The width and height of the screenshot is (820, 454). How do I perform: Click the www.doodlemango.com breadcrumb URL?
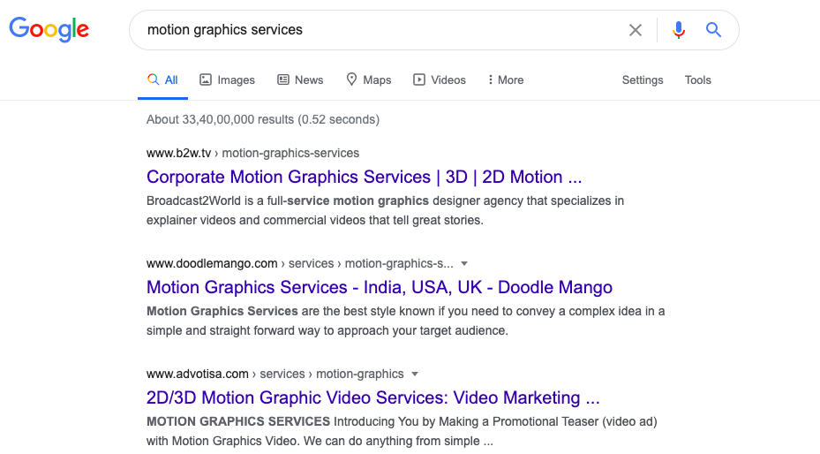pos(299,263)
